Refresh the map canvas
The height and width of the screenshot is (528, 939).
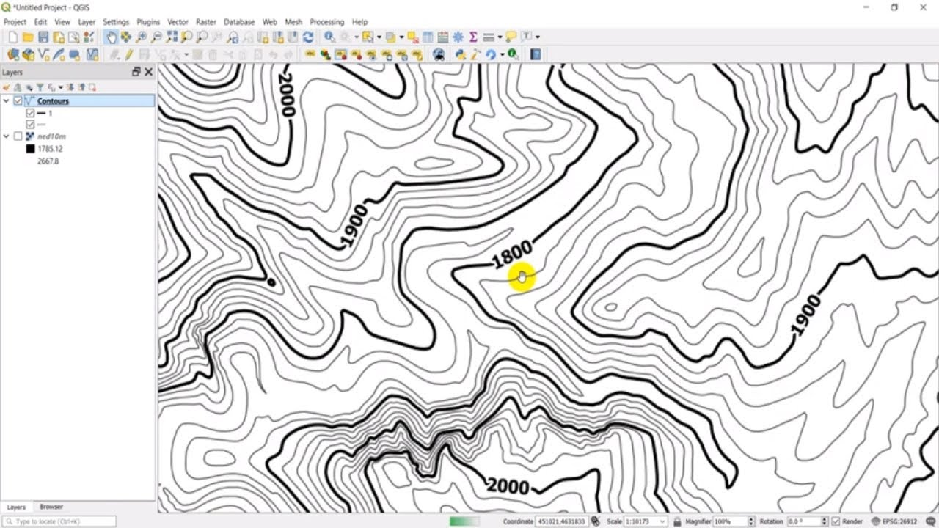tap(308, 37)
